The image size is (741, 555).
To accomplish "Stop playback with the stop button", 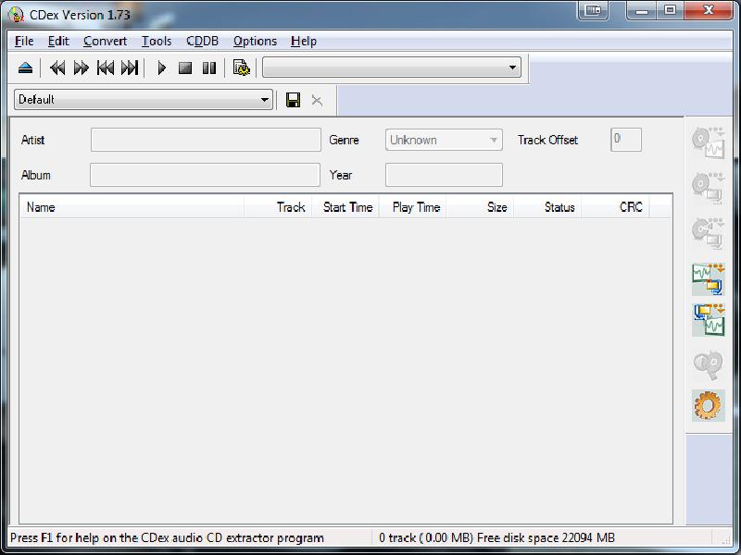I will 185,68.
